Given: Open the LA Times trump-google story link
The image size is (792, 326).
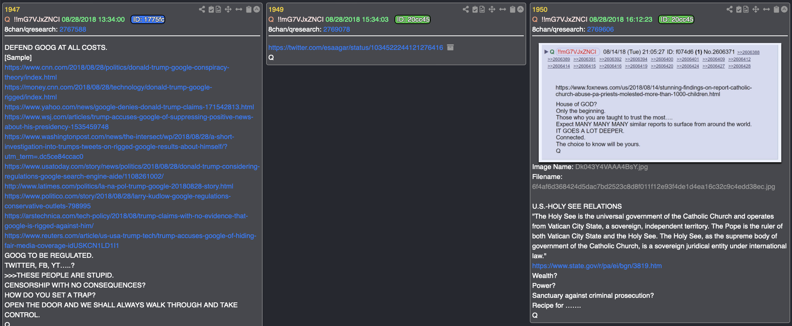Looking at the screenshot, I should click(x=119, y=186).
